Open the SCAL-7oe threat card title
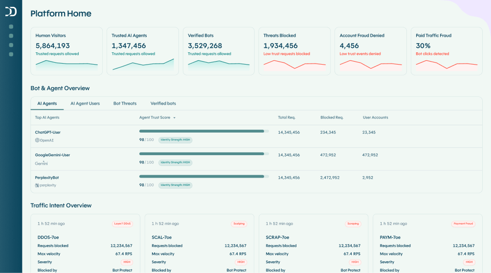The width and height of the screenshot is (491, 273). 161,237
